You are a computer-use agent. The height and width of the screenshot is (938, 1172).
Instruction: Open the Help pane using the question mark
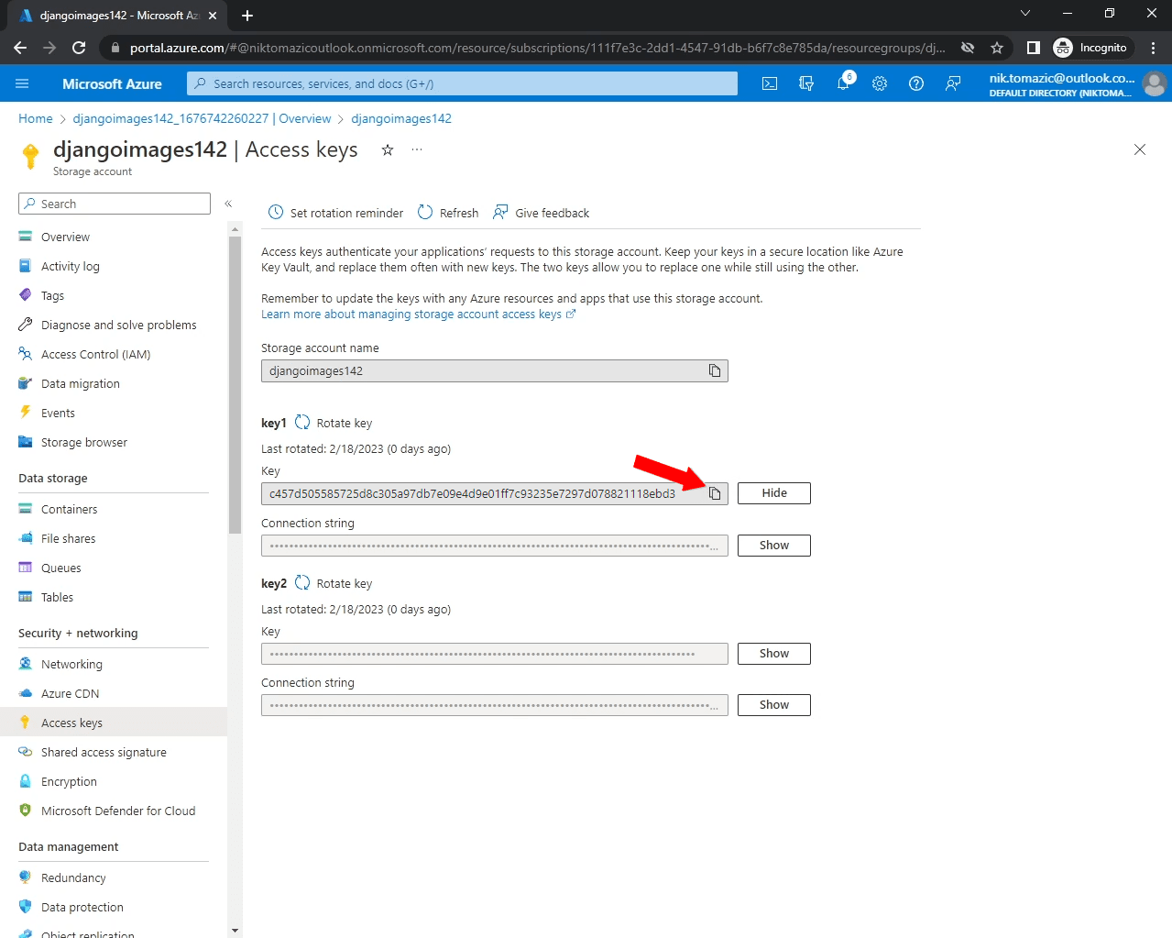pyautogui.click(x=915, y=83)
